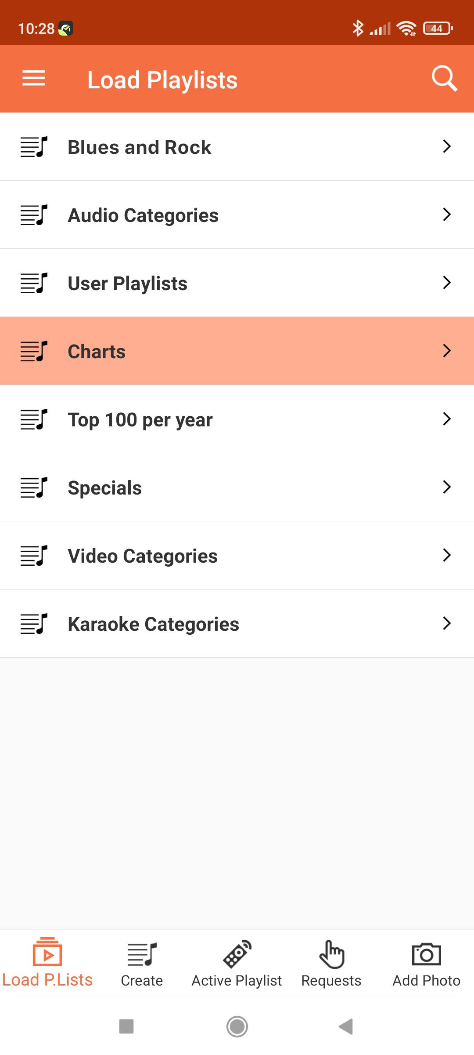474x1055 pixels.
Task: Click the playlist icon beside Blues and Rock
Action: click(34, 147)
